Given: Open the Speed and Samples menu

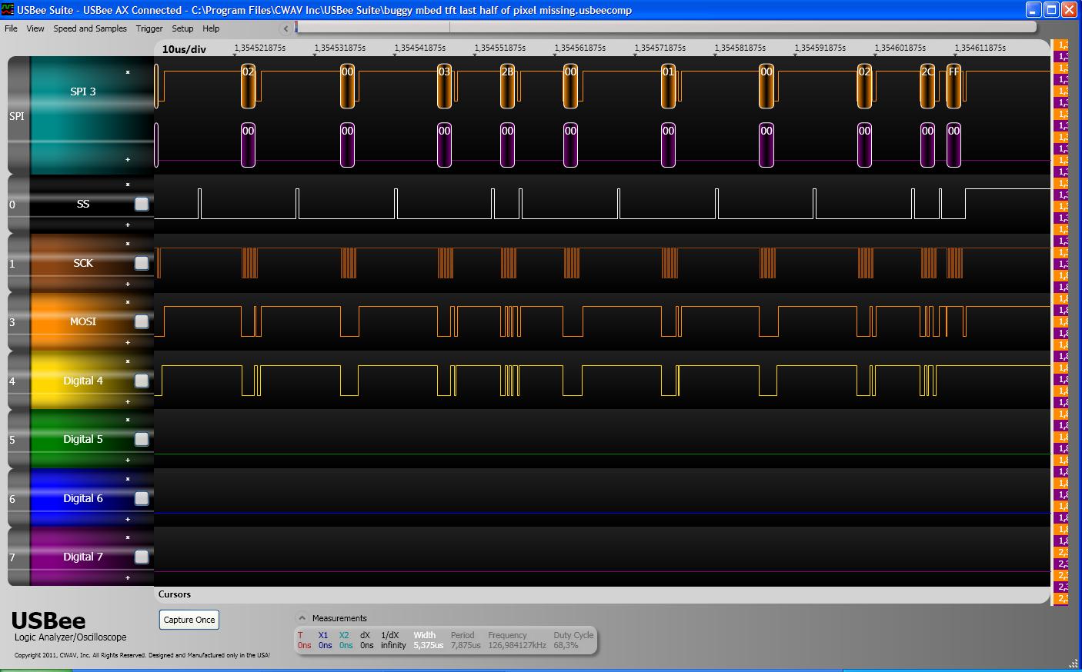Looking at the screenshot, I should tap(90, 28).
